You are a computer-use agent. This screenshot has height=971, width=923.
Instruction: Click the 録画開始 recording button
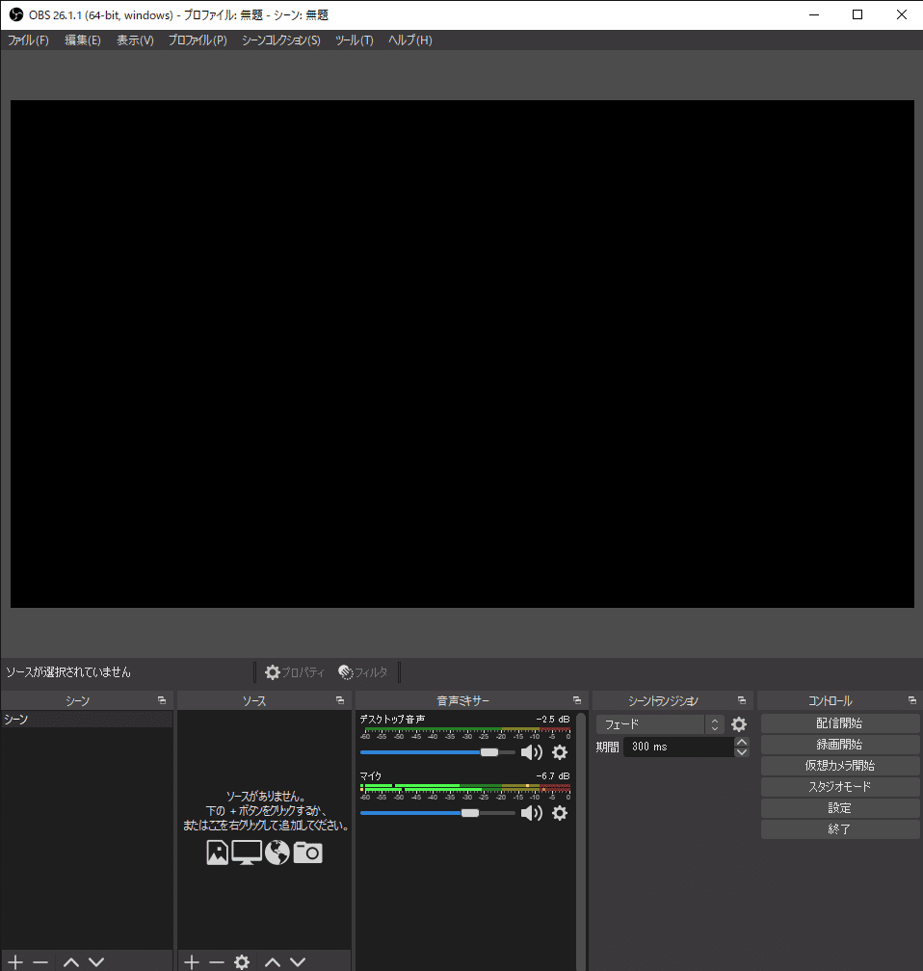pyautogui.click(x=839, y=744)
